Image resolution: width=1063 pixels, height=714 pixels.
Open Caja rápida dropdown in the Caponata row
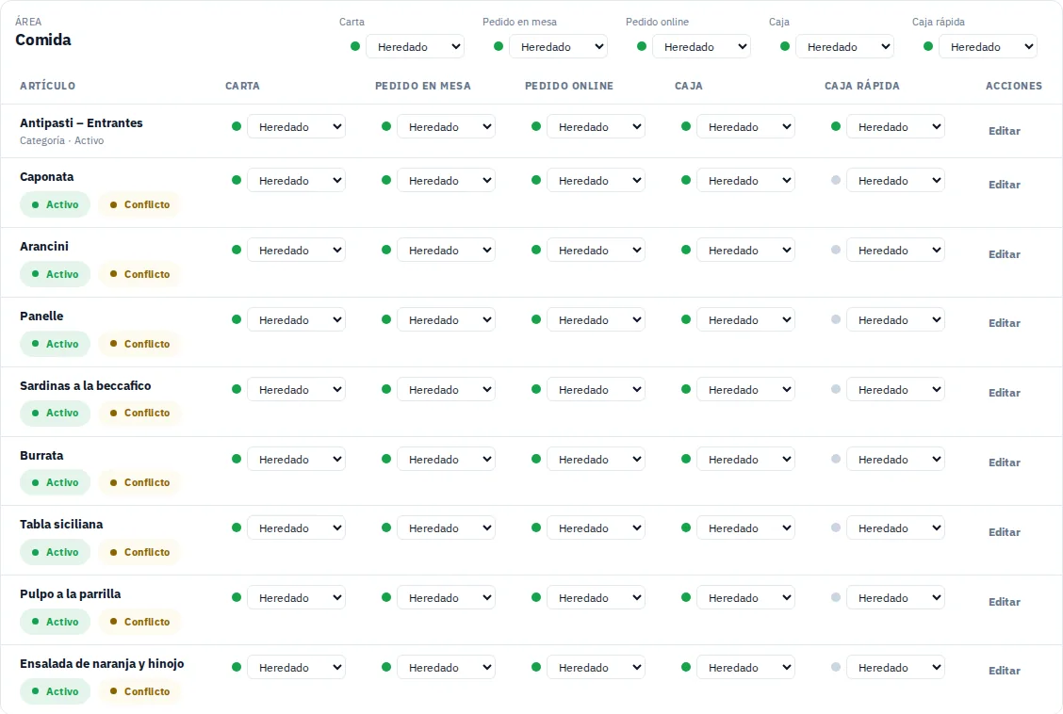pos(895,180)
